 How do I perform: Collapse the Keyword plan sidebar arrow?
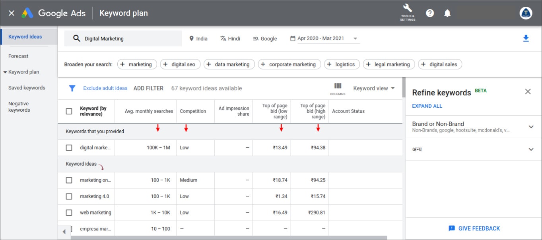click(x=5, y=72)
